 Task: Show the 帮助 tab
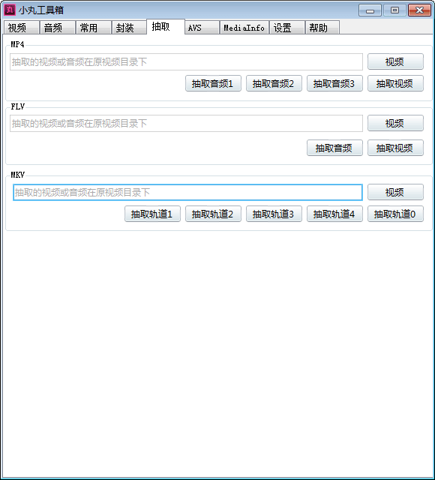322,28
